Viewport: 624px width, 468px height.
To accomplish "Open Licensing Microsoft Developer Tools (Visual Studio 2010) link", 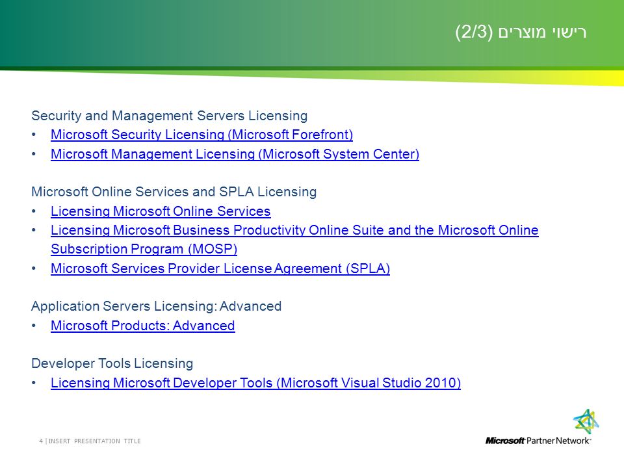I will [x=256, y=383].
